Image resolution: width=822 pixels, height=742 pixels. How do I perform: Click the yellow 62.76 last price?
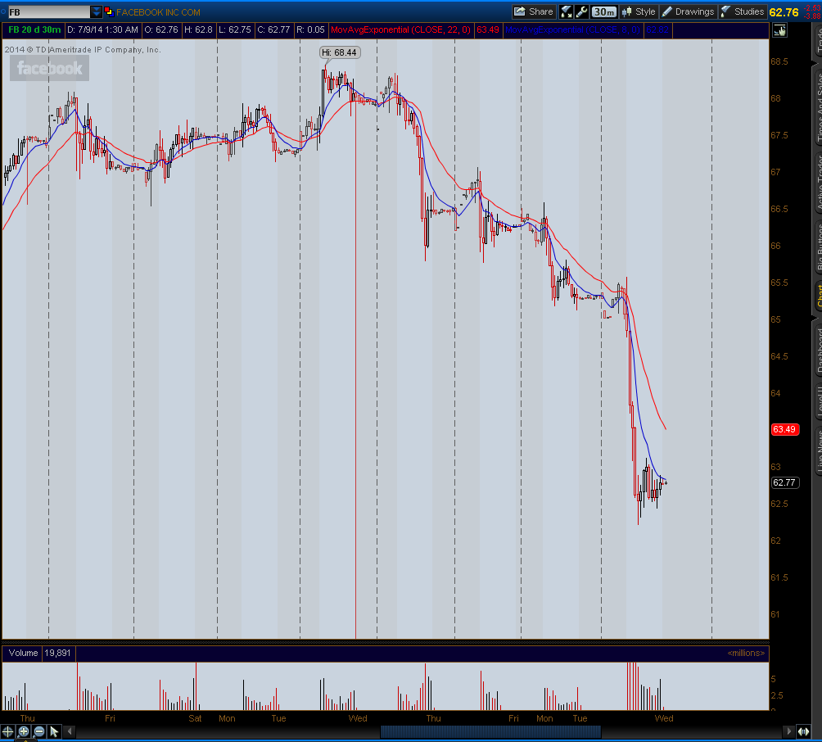tap(784, 12)
